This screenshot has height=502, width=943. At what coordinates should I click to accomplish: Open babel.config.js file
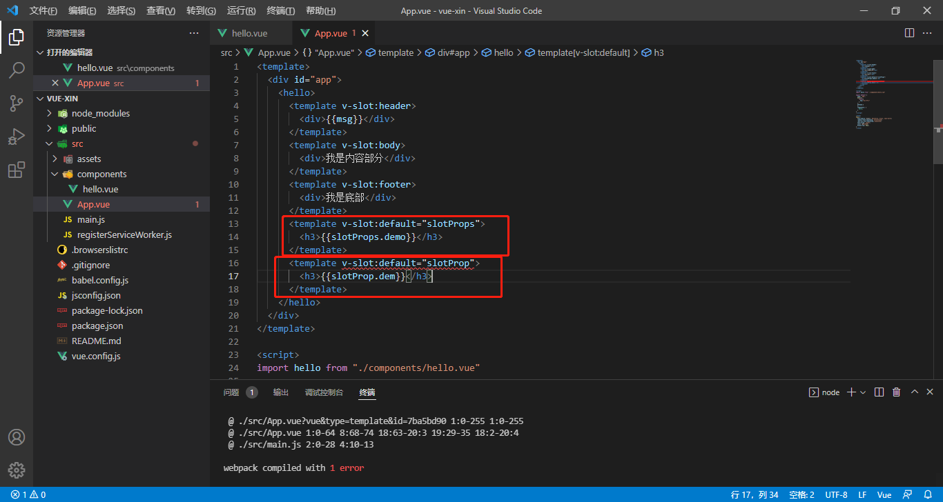point(121,280)
